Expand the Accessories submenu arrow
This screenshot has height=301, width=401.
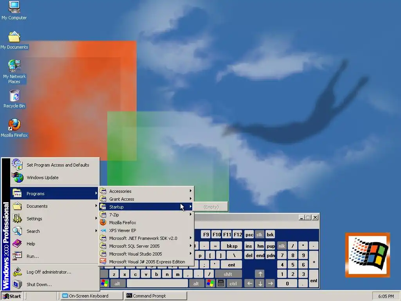[191, 191]
